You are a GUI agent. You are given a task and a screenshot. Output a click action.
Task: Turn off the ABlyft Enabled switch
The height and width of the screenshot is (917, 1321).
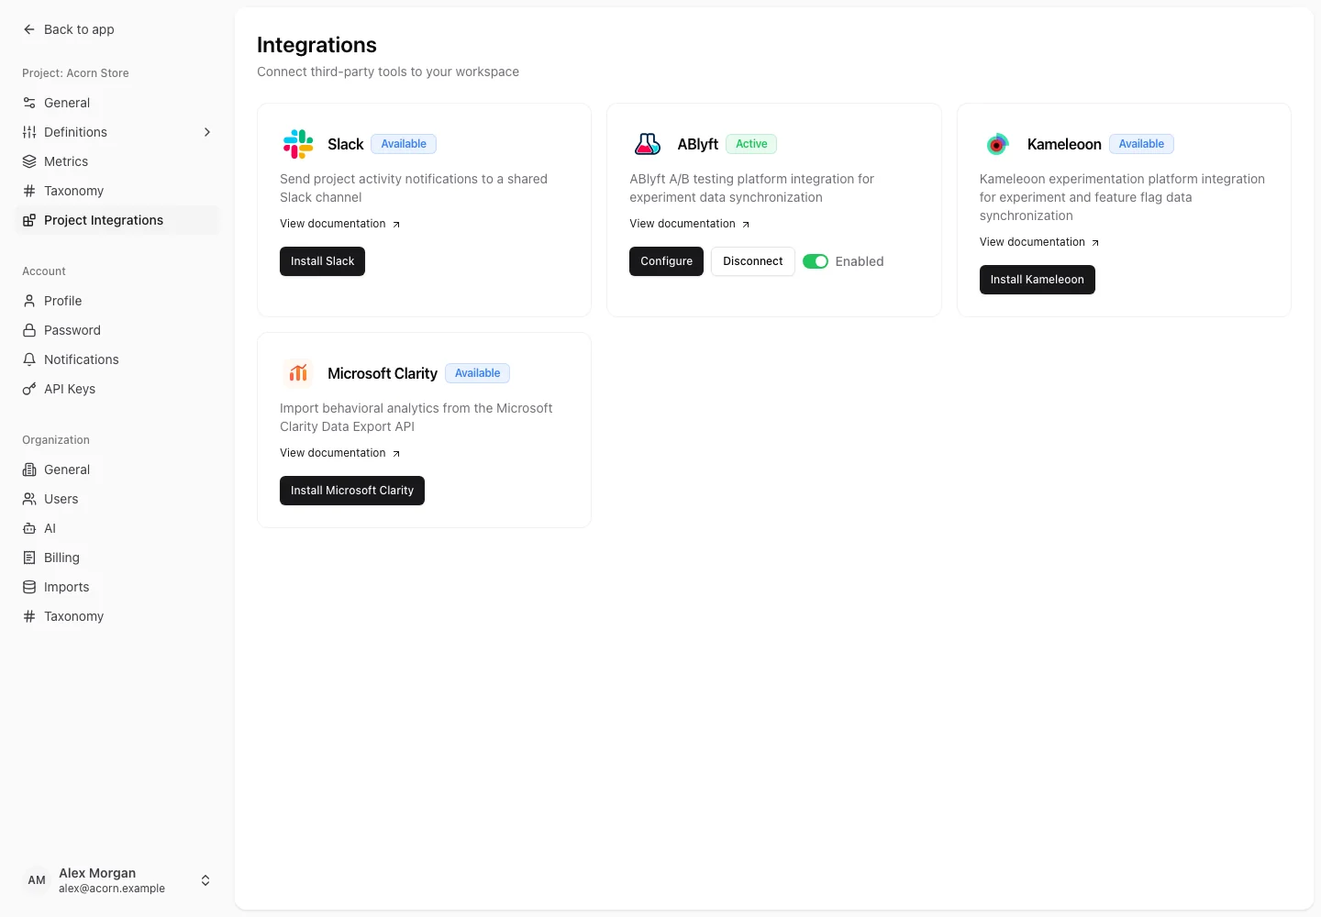pos(816,261)
